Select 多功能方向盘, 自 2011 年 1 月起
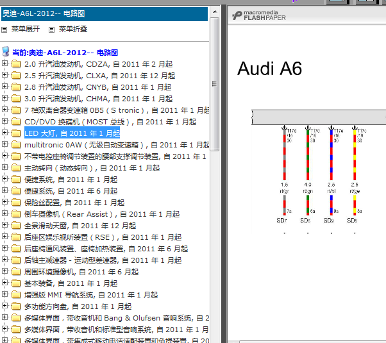Image resolution: width=386 pixels, height=343 pixels. (78, 306)
